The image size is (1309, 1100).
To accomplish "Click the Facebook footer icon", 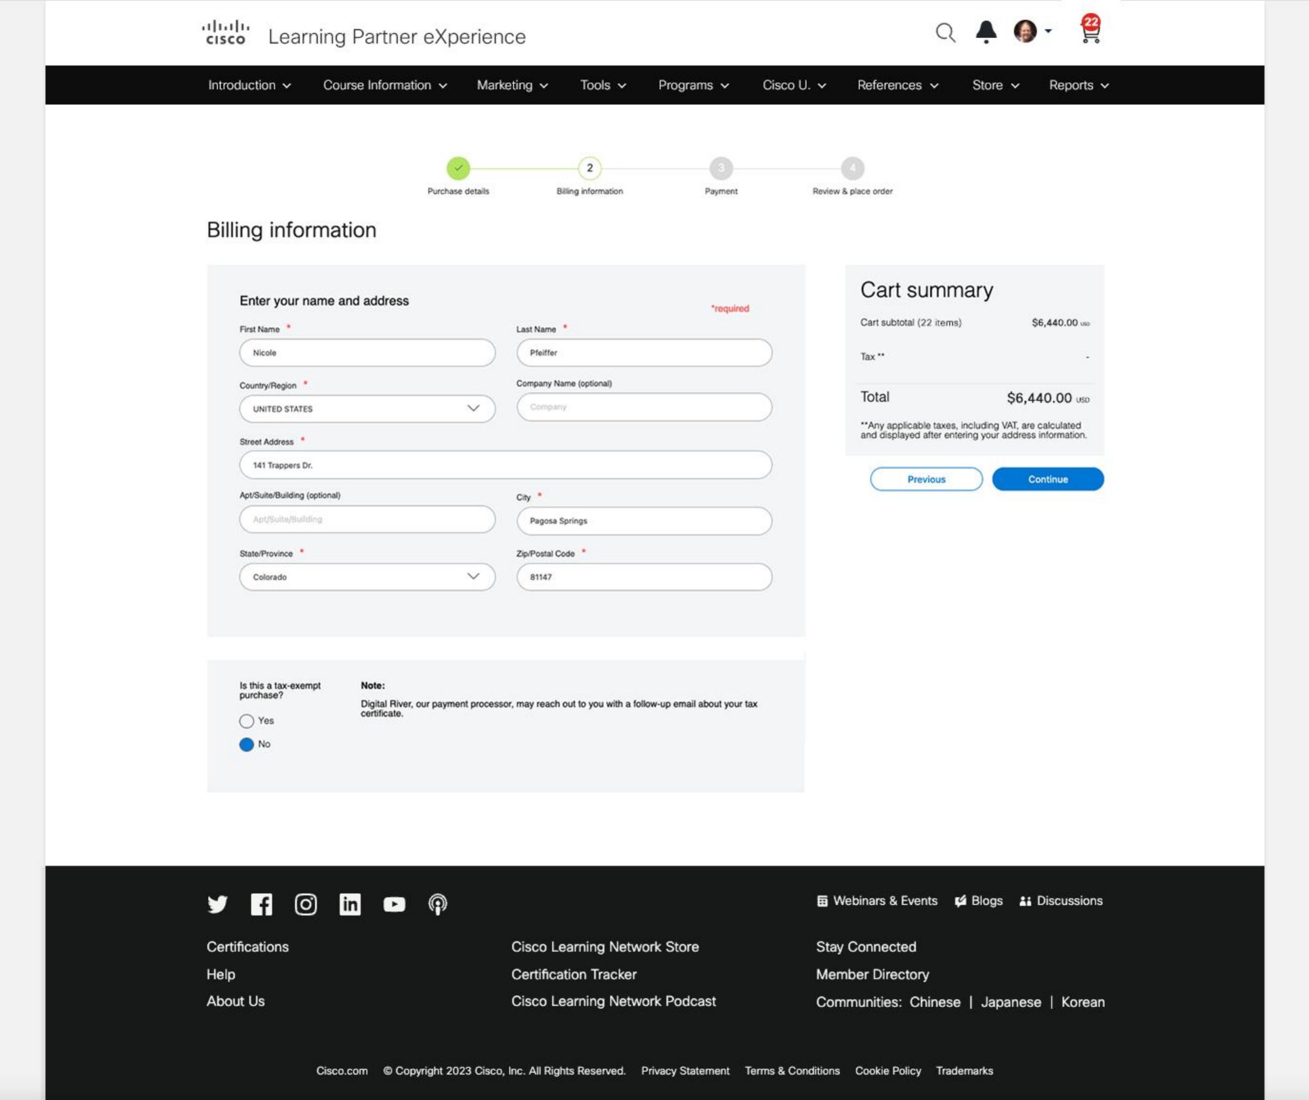I will 261,904.
